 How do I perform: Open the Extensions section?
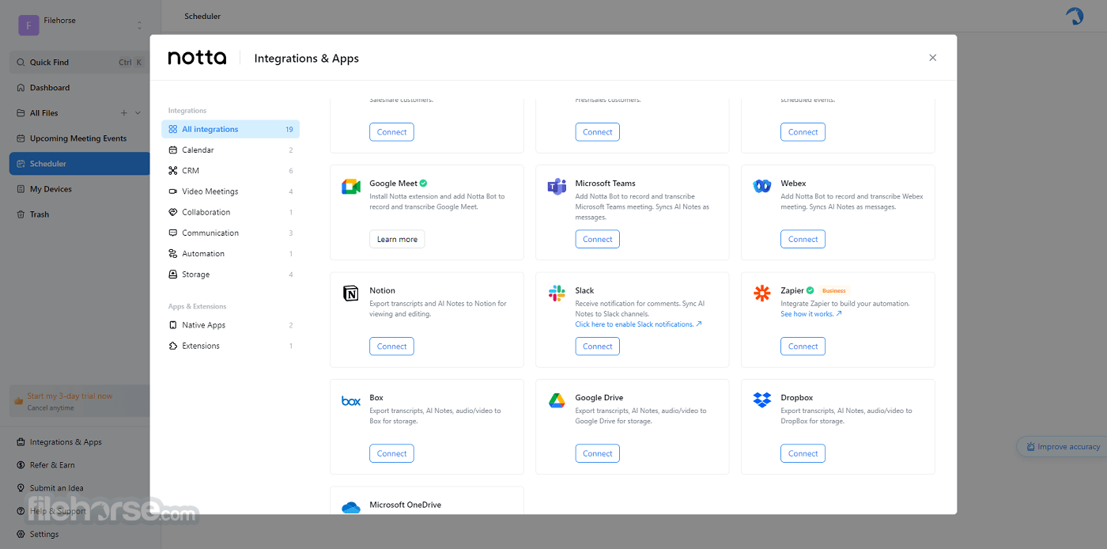[x=230, y=346]
